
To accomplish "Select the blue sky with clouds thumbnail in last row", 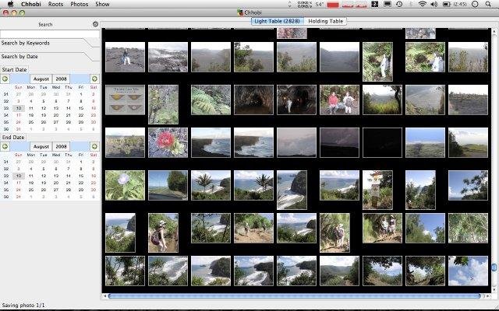I will [468, 271].
